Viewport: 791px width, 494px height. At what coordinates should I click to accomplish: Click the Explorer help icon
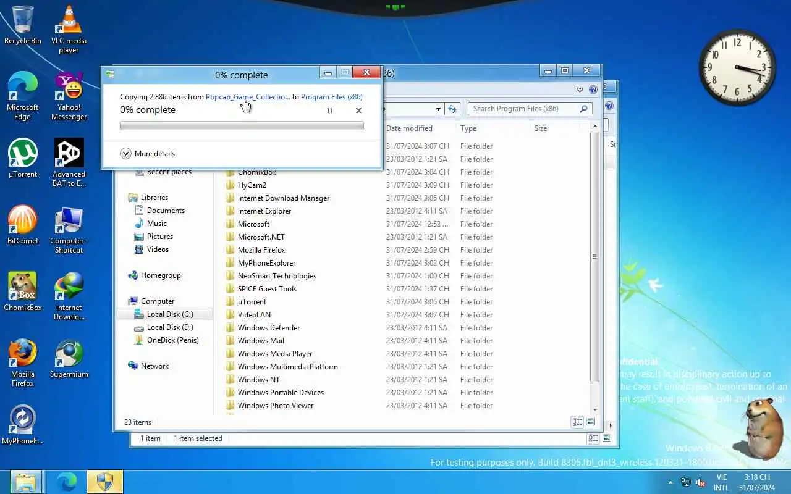593,90
